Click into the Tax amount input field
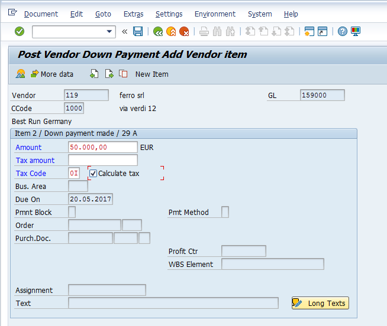 coord(103,160)
